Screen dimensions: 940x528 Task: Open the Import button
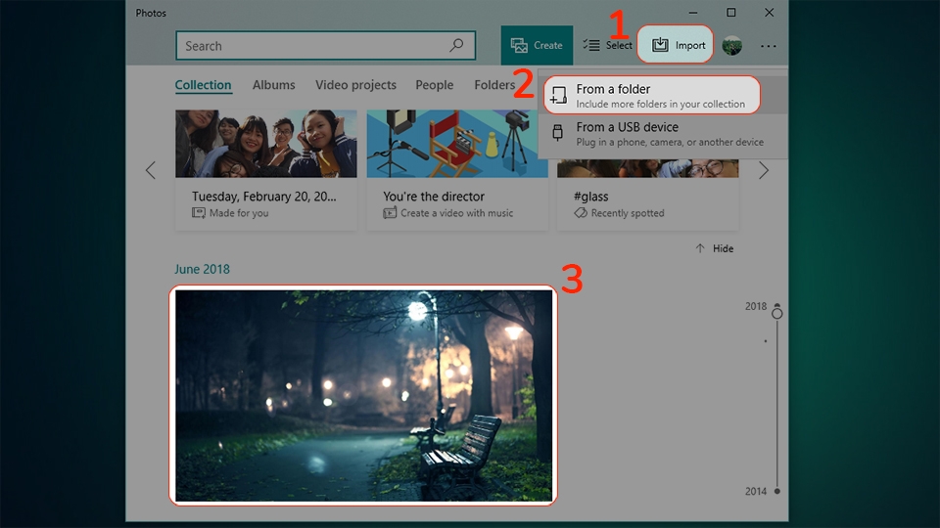point(675,44)
